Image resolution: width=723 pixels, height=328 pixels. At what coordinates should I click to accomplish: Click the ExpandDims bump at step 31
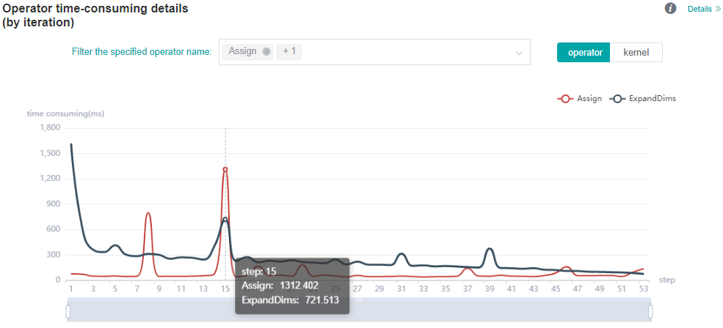tap(401, 254)
